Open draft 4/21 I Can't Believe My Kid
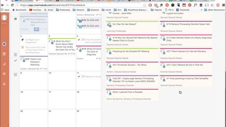Screen dimensions: 226x127 tap(186, 68)
